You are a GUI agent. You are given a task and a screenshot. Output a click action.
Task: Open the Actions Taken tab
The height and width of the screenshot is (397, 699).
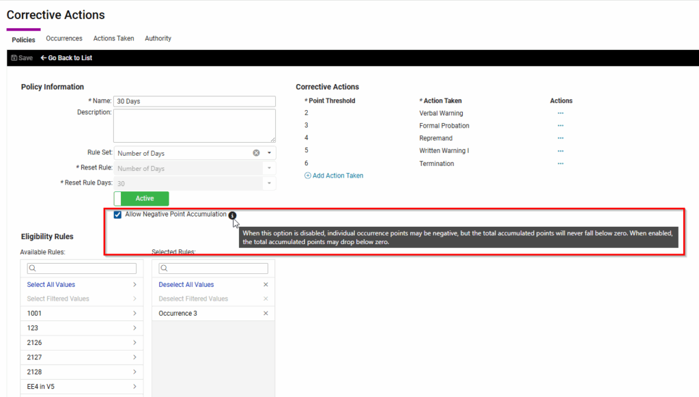point(113,39)
